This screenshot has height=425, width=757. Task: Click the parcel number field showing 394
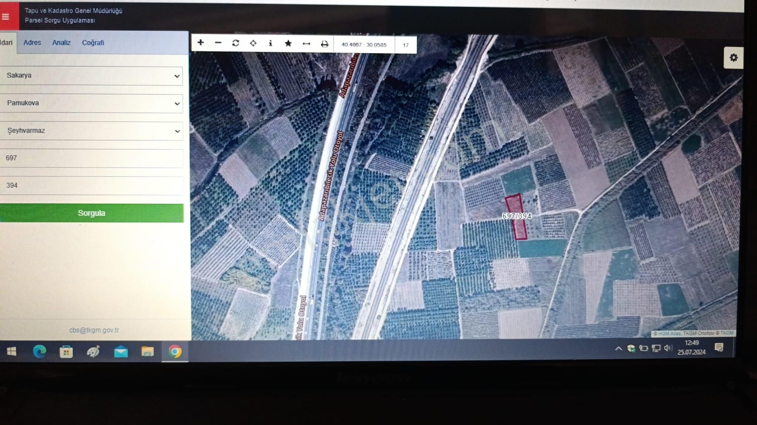point(91,186)
